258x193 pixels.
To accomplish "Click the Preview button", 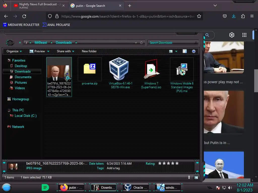I will 37,51.
